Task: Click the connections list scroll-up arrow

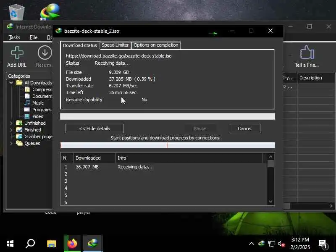Action: [x=270, y=157]
